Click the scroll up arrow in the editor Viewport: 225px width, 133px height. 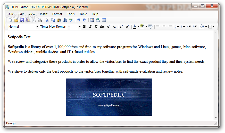[216, 33]
